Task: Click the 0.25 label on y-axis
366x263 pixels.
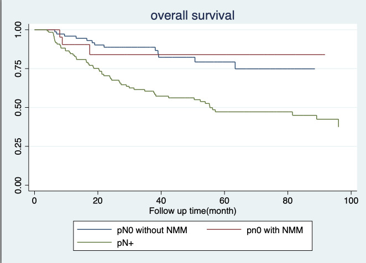Action: coord(18,146)
